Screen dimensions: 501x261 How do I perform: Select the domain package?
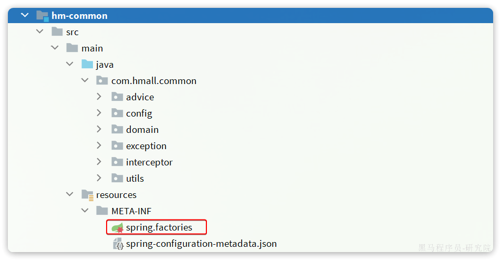click(x=142, y=130)
